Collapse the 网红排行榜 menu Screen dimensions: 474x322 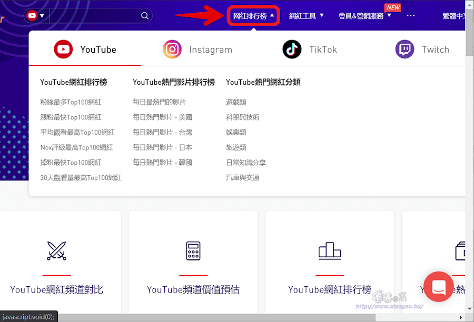click(253, 16)
